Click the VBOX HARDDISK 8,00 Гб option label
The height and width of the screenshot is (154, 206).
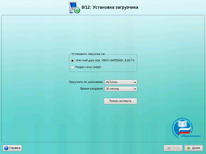105,61
